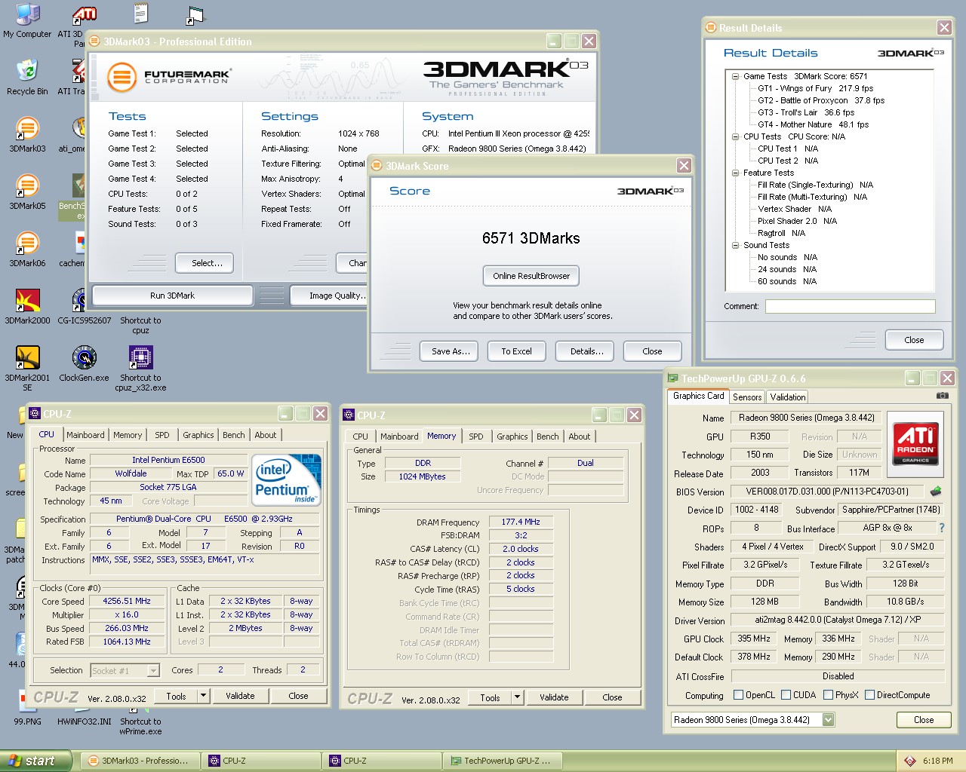Click the Comment input field

click(x=851, y=306)
